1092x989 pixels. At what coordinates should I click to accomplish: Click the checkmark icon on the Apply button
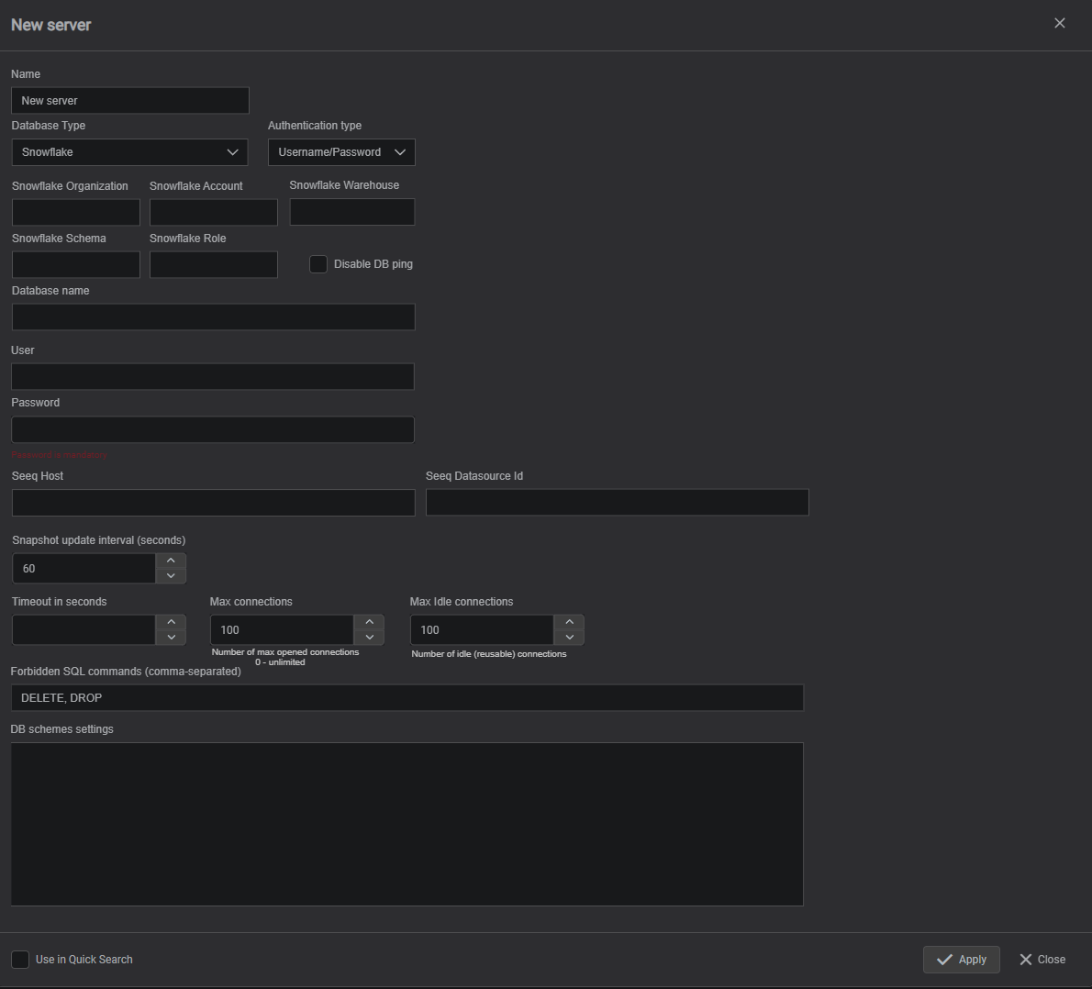click(x=944, y=960)
